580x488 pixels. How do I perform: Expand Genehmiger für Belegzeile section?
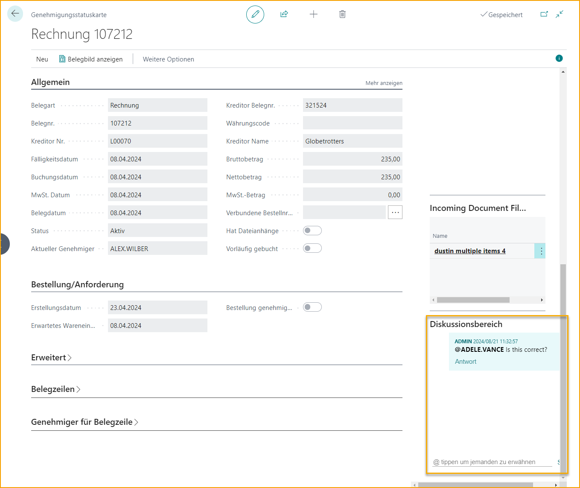pyautogui.click(x=85, y=422)
